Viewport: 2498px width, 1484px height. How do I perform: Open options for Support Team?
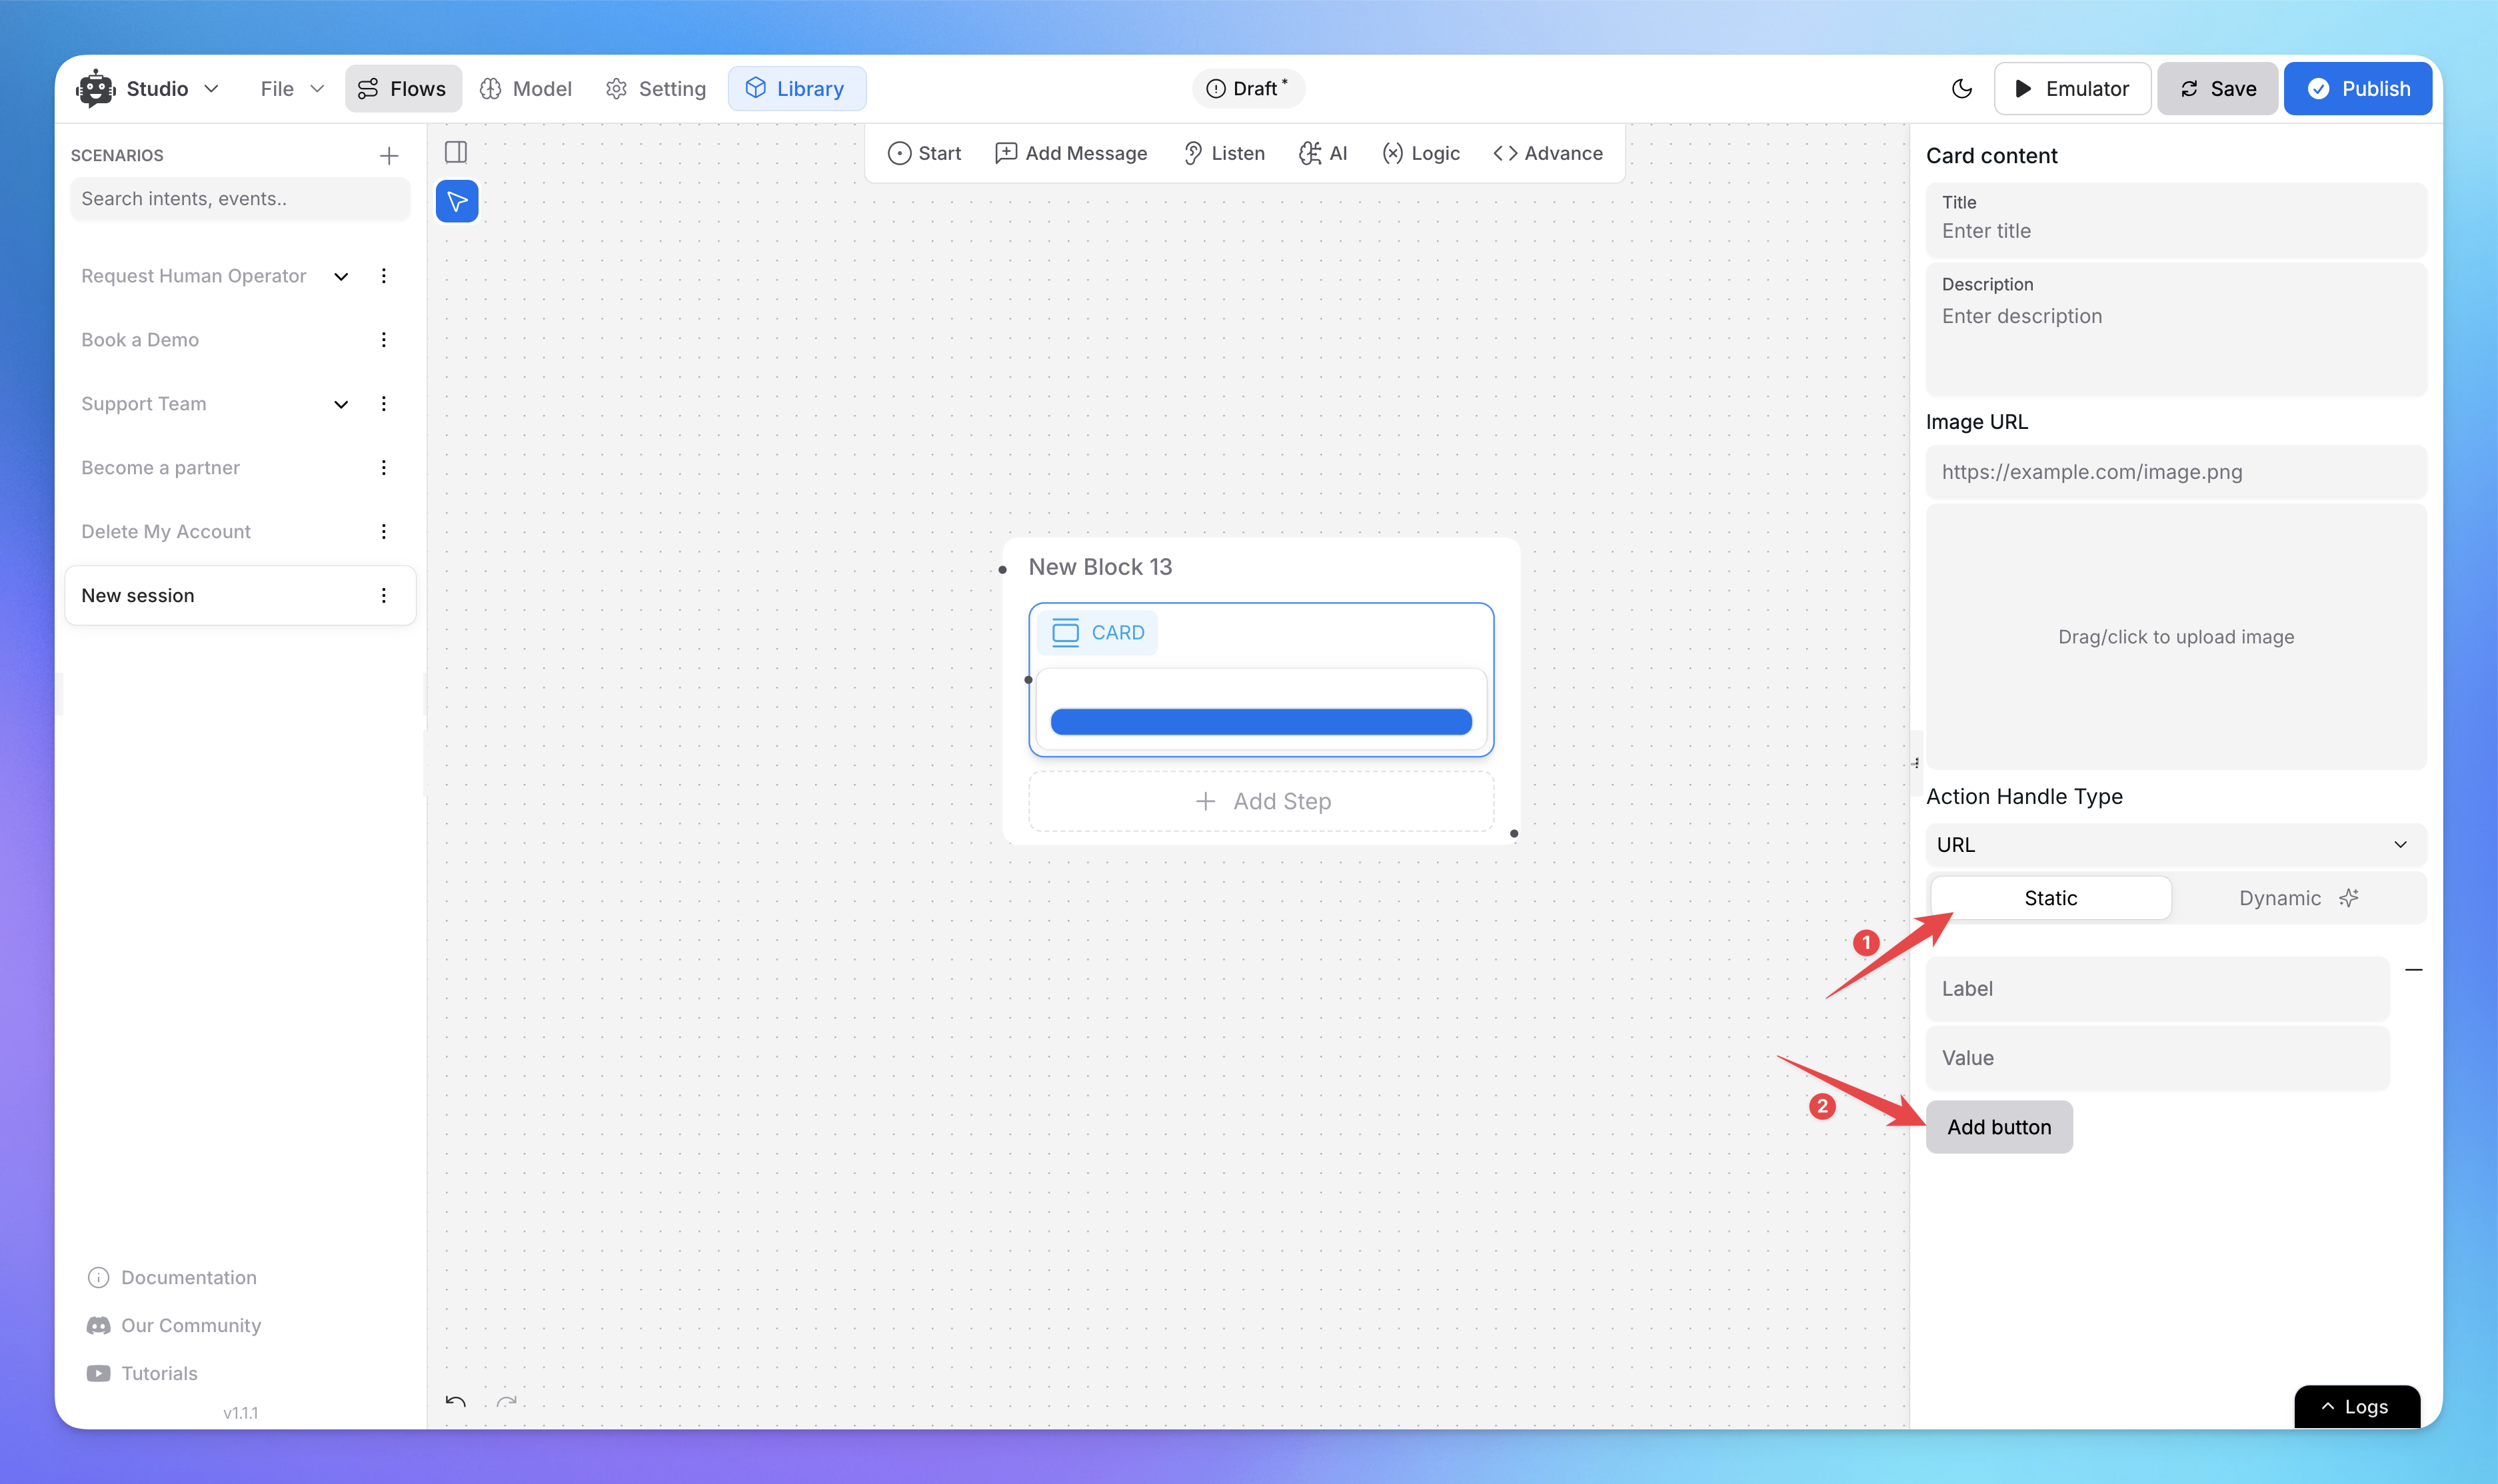coord(383,404)
